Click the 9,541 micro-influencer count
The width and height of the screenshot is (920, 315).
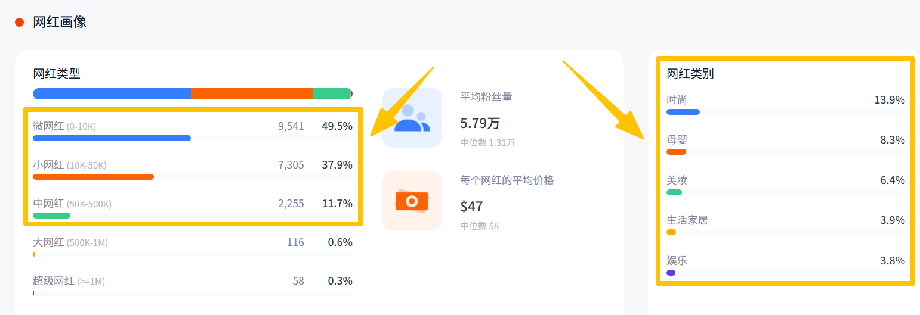pyautogui.click(x=291, y=126)
